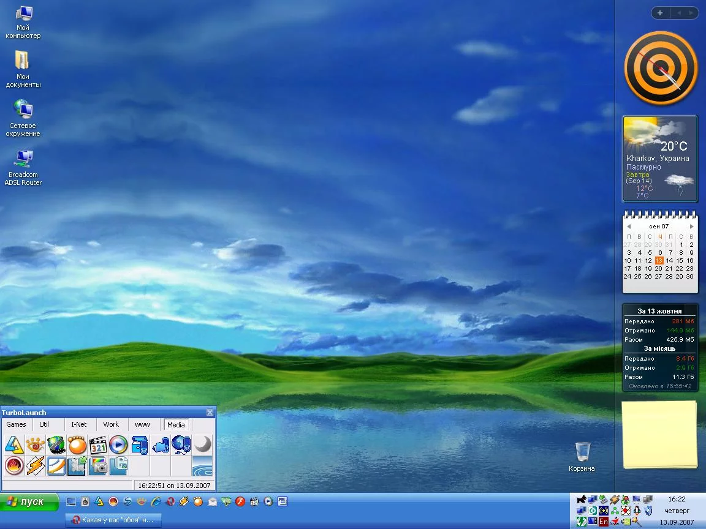Open the grey moon icon in TurboLaunch
Viewport: 706px width, 529px height.
[x=202, y=445]
